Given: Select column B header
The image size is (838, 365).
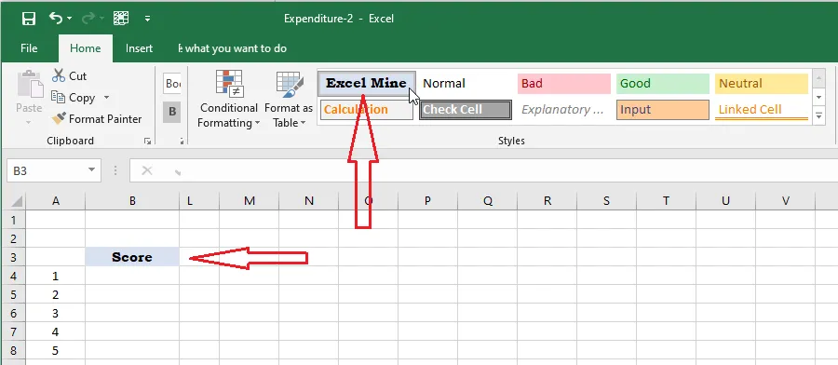Looking at the screenshot, I should (x=132, y=201).
